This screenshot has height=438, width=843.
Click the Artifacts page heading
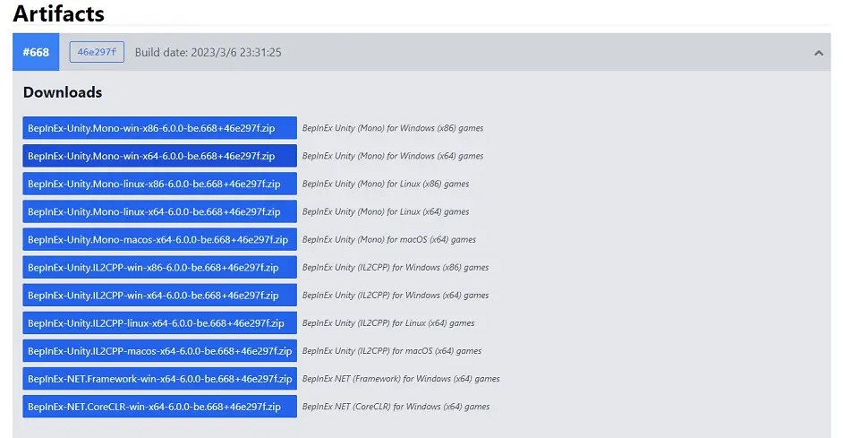coord(58,14)
